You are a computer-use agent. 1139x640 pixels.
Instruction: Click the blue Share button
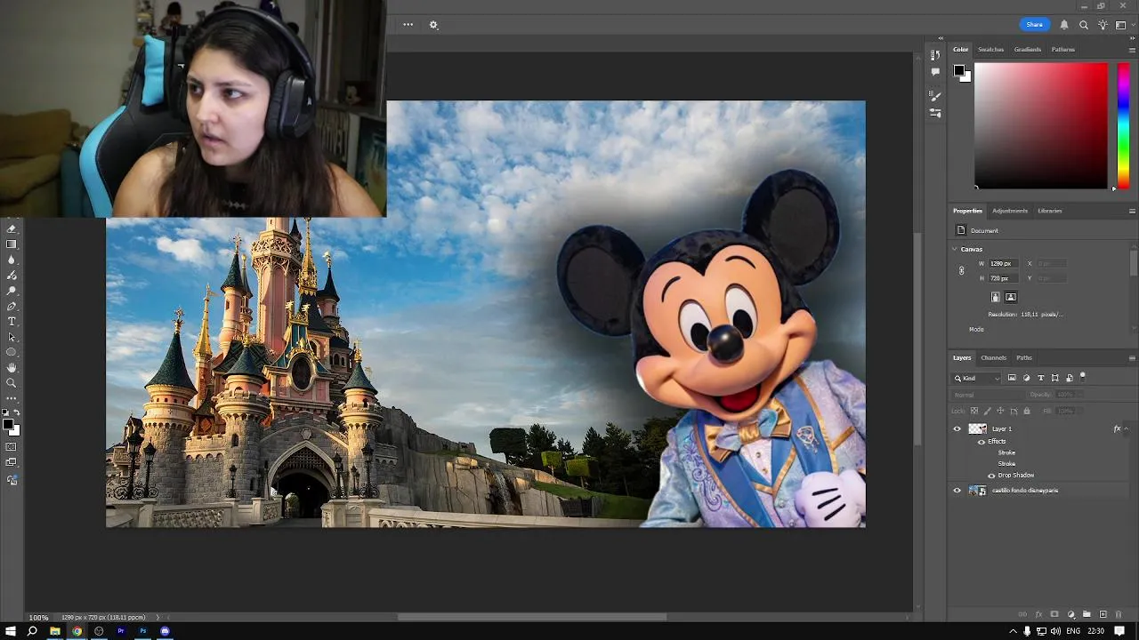tap(1034, 25)
